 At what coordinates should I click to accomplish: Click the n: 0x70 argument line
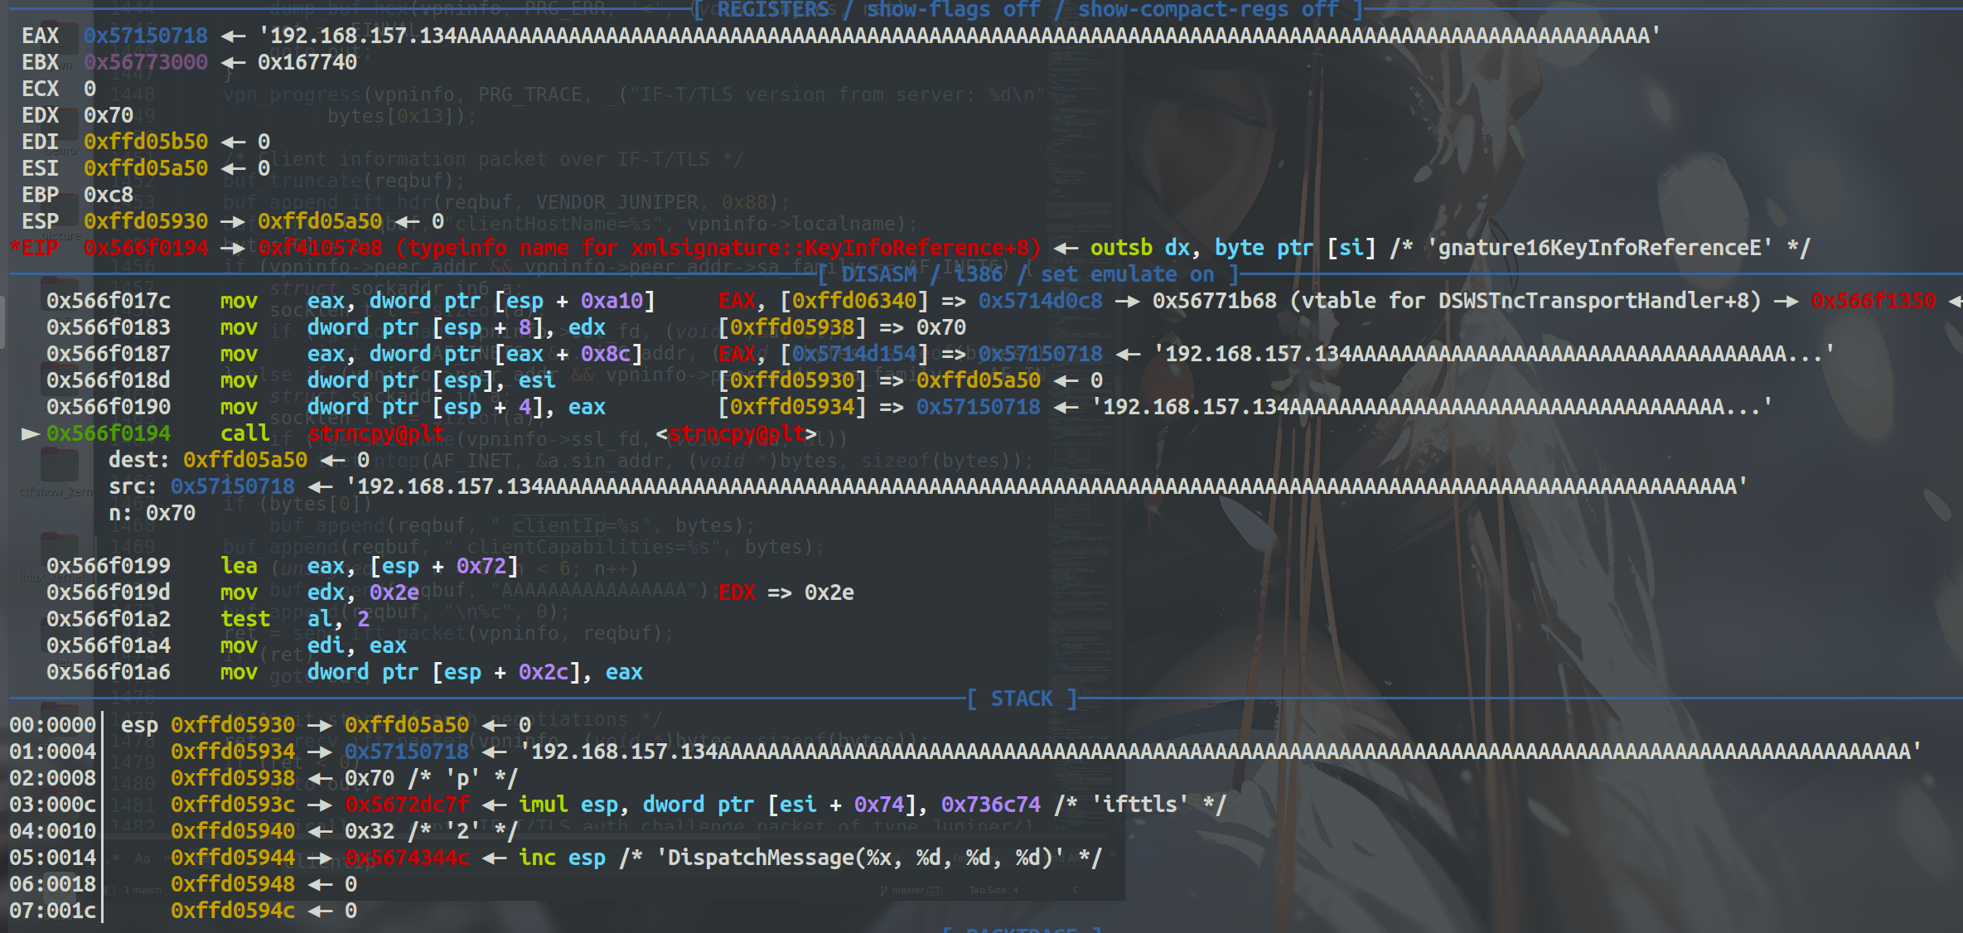152,513
